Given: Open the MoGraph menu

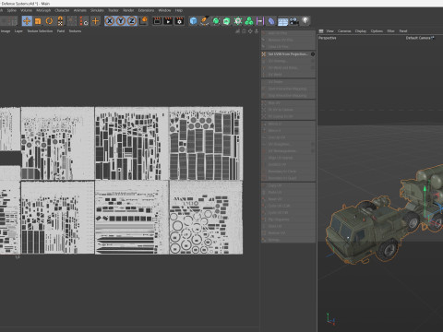Looking at the screenshot, I should [43, 10].
